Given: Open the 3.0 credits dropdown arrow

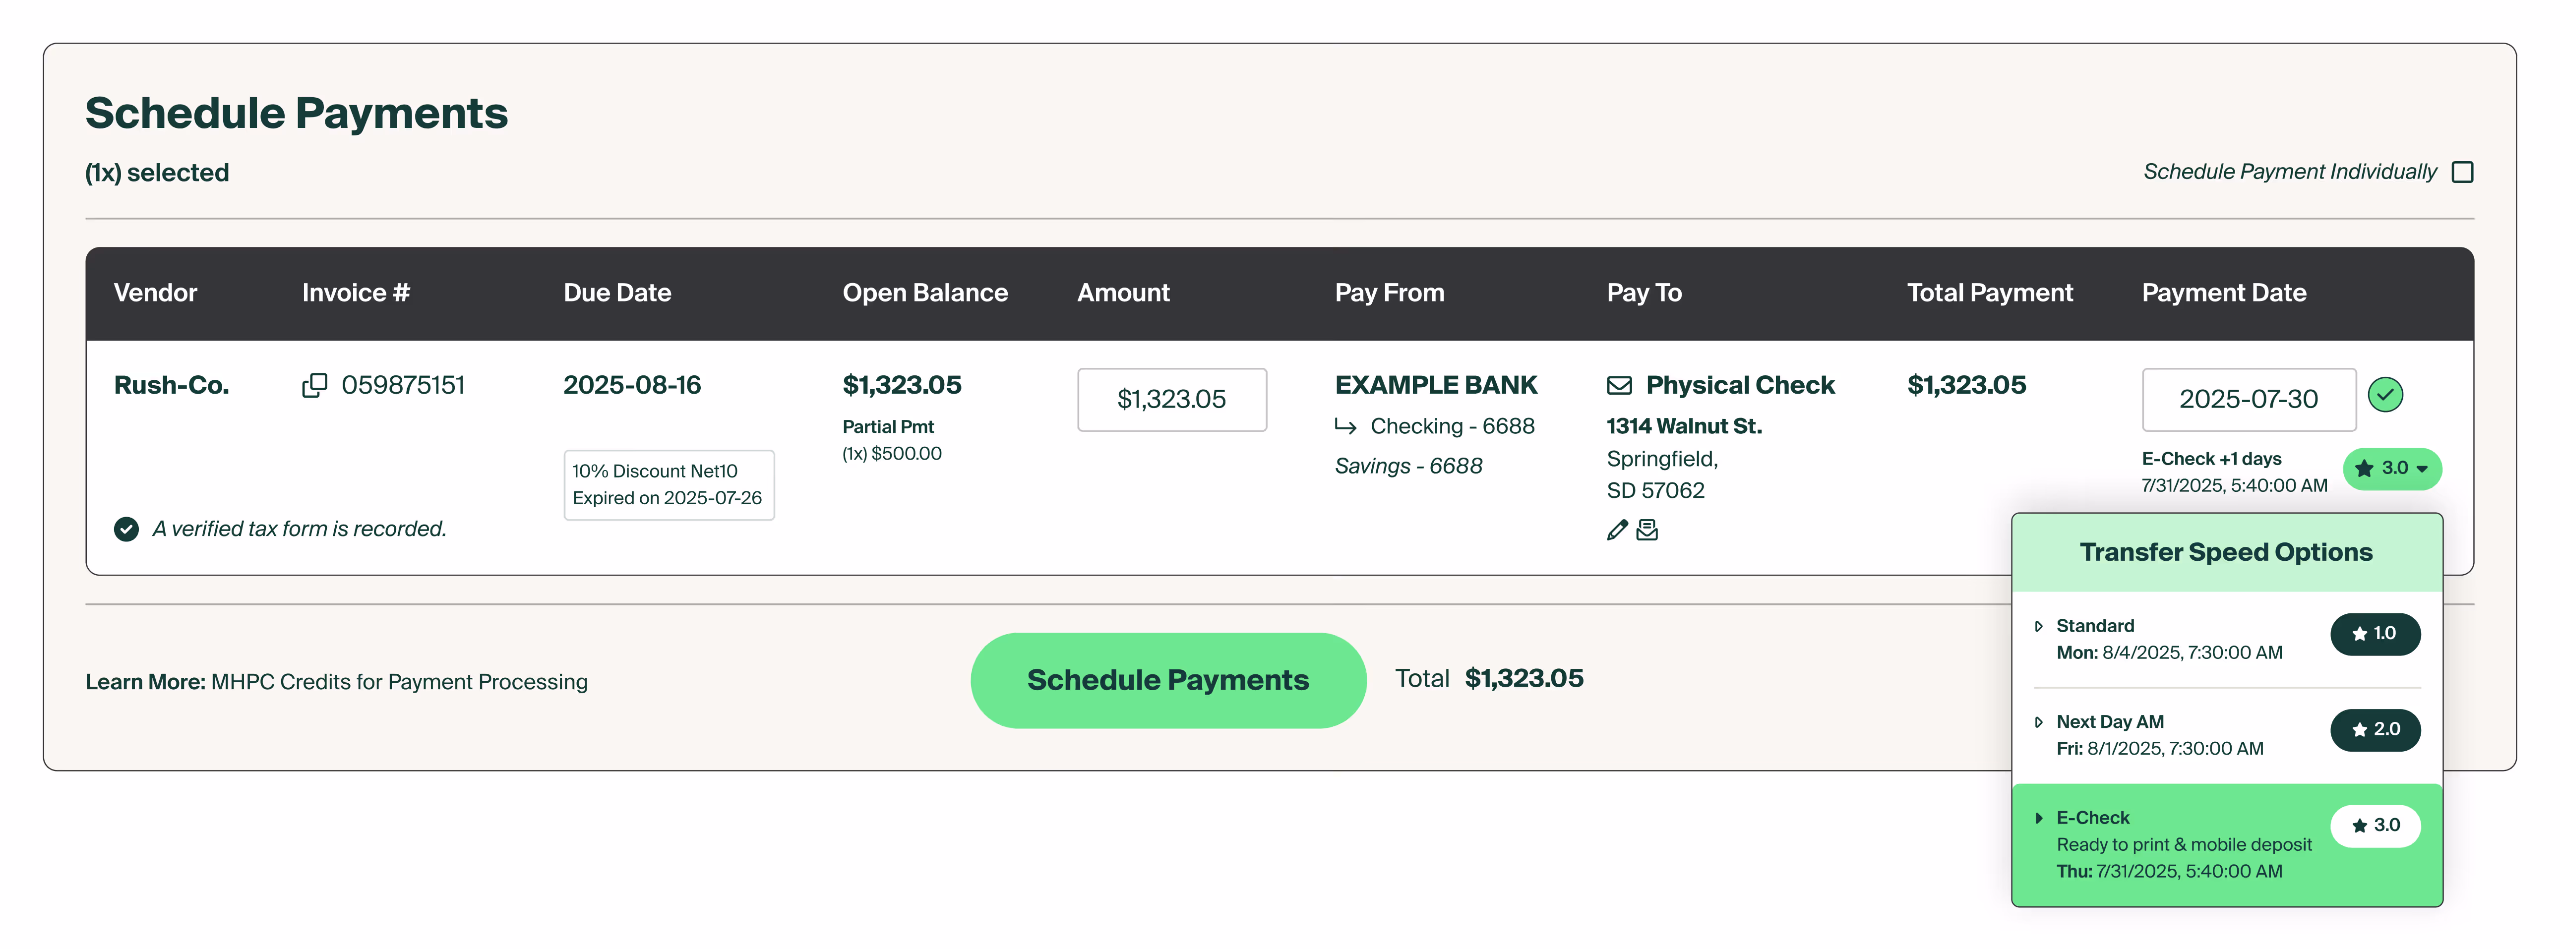Looking at the screenshot, I should 2423,468.
